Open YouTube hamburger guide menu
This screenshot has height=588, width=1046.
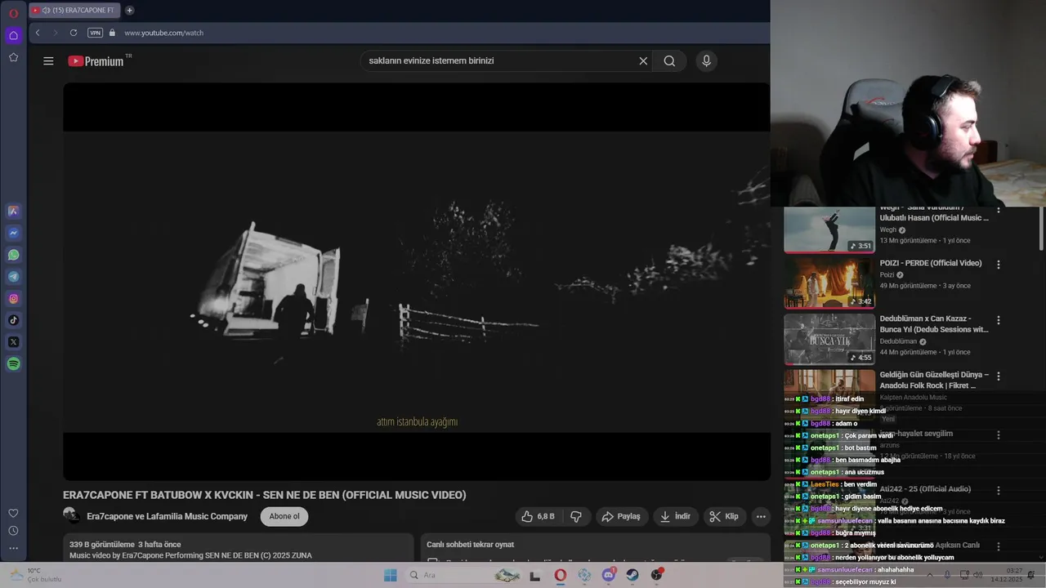(x=48, y=60)
